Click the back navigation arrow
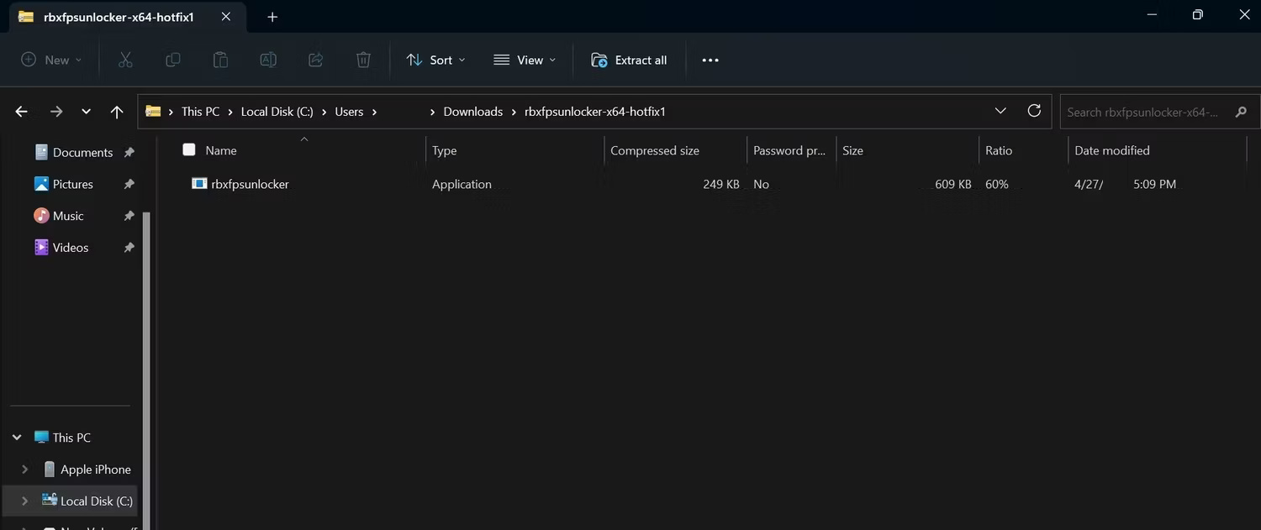Image resolution: width=1261 pixels, height=530 pixels. [x=20, y=110]
